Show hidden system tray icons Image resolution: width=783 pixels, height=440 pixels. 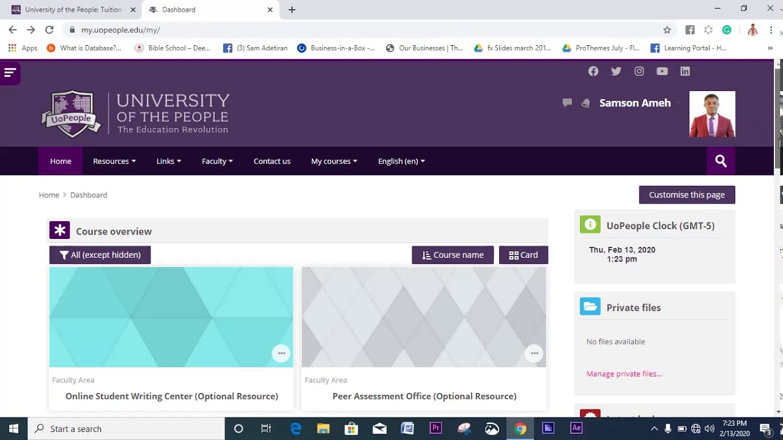click(x=653, y=428)
